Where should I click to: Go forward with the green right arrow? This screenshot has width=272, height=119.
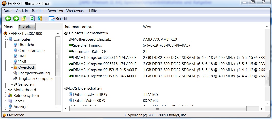tap(16, 18)
